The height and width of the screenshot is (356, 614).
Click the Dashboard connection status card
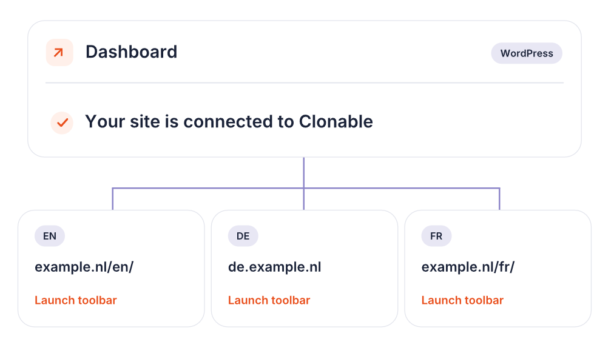tap(305, 89)
